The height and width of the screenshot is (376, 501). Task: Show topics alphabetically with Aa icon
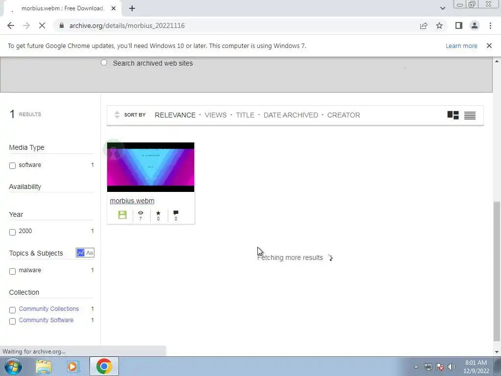(90, 253)
